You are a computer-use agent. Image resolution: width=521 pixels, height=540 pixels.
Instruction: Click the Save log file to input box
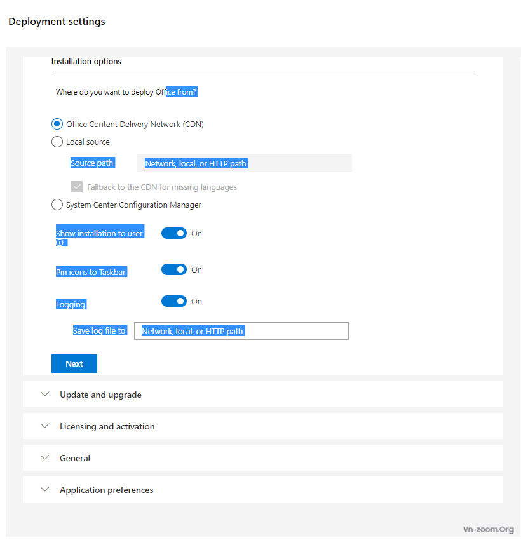coord(241,331)
